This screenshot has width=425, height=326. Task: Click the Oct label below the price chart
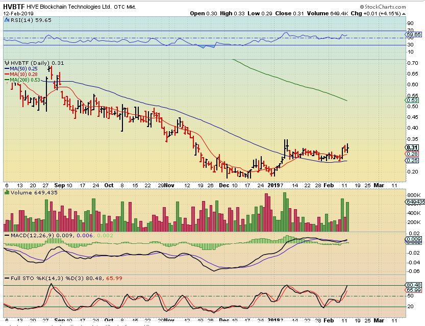click(x=109, y=185)
